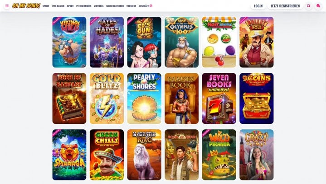Select the Gold Blitz game thumbnail

[107, 99]
